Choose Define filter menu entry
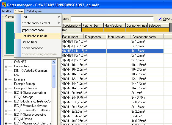 click(38, 42)
